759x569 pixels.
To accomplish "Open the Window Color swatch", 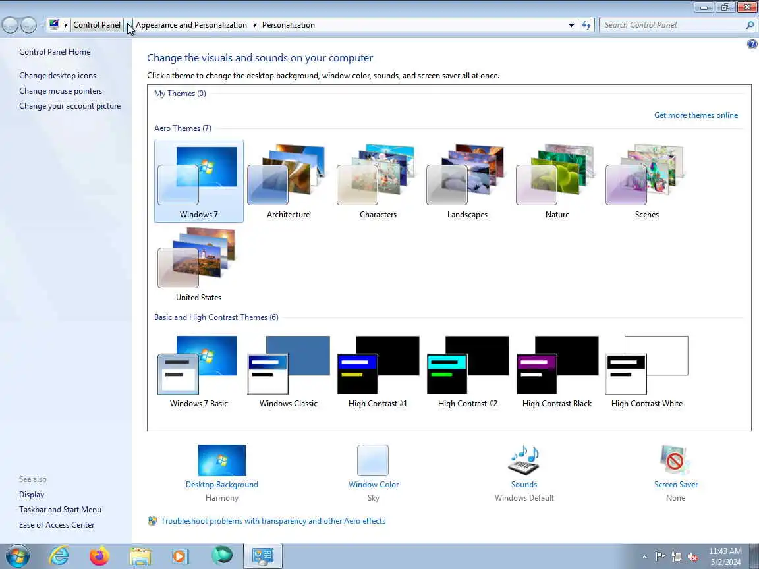I will [x=373, y=460].
